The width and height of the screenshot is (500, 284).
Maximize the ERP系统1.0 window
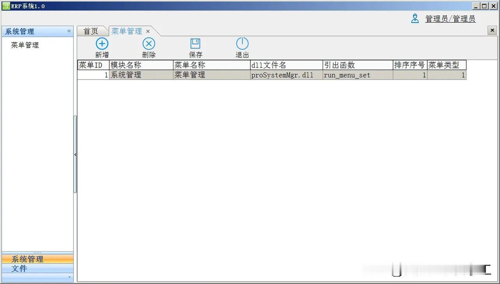(x=484, y=6)
